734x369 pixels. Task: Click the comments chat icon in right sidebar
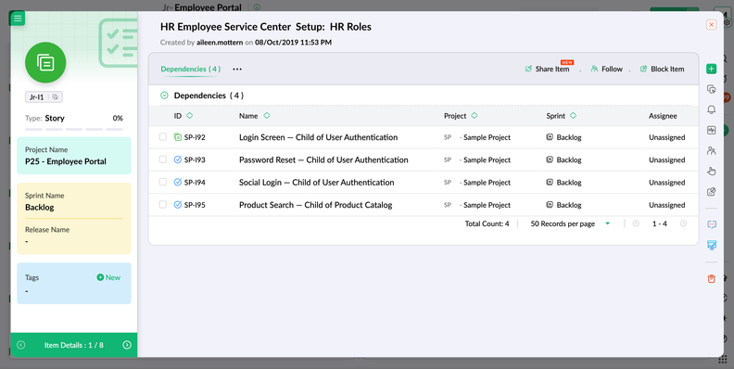712,224
